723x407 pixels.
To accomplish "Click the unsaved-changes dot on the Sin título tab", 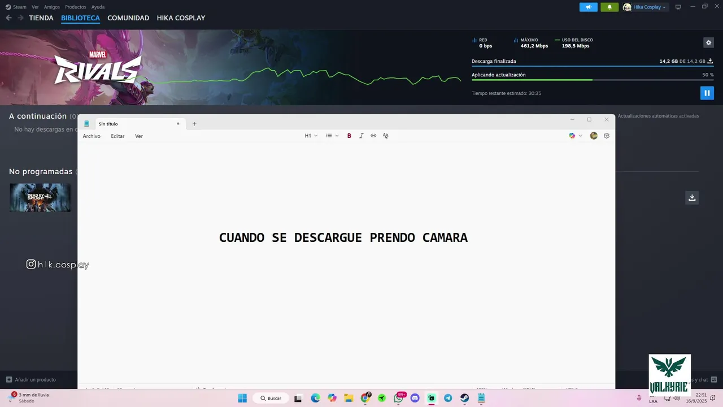I will (178, 124).
